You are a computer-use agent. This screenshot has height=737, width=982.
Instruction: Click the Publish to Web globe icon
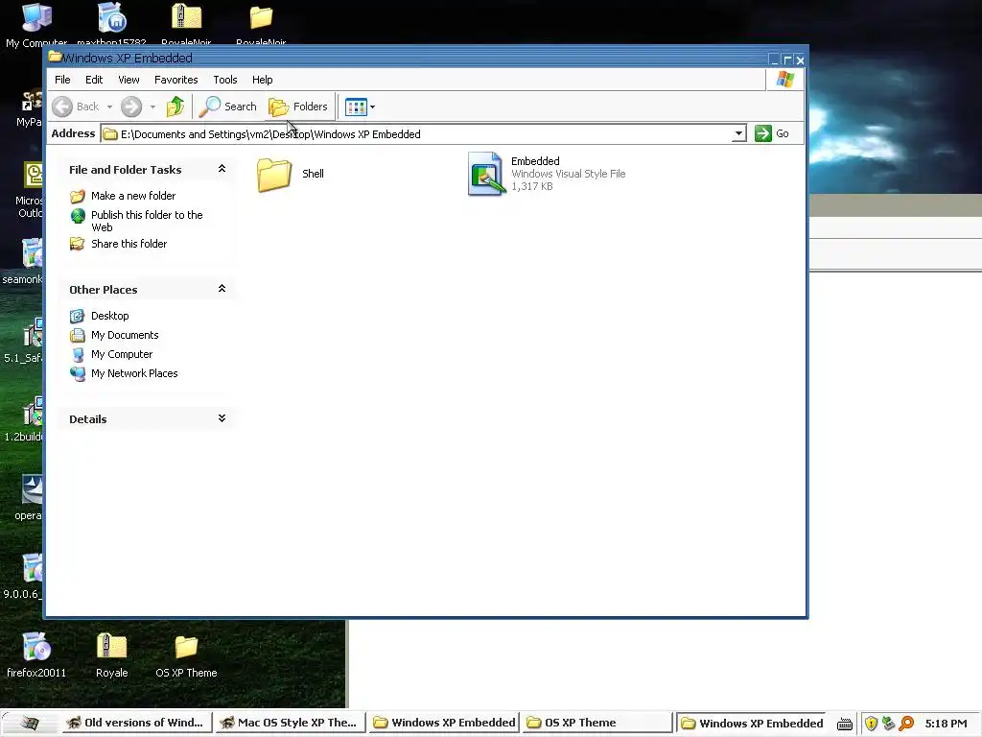pyautogui.click(x=78, y=216)
